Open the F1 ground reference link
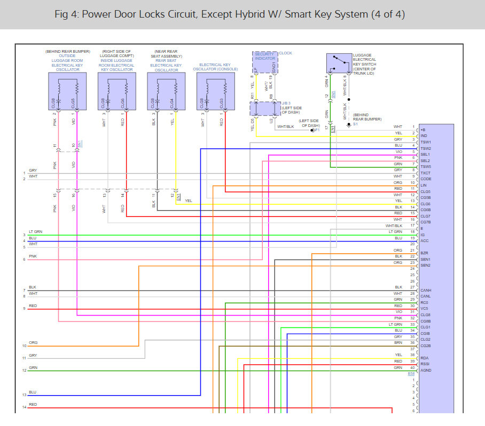485x426 pixels. coord(317,130)
